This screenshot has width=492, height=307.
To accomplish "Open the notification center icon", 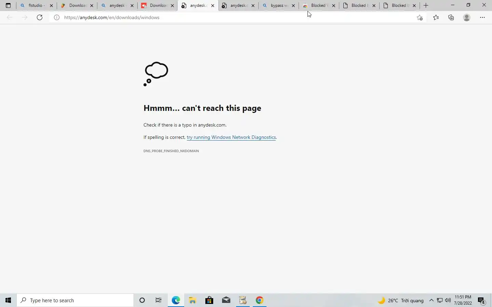I will tap(481, 301).
